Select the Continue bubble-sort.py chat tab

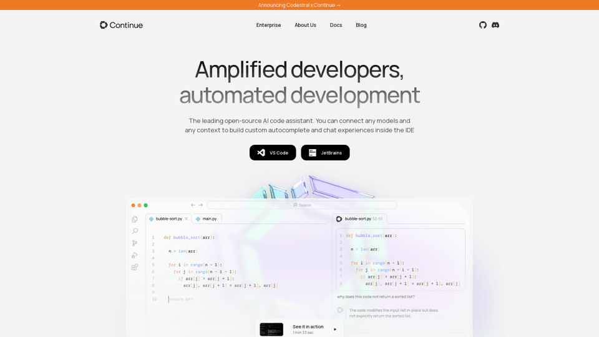click(x=359, y=219)
